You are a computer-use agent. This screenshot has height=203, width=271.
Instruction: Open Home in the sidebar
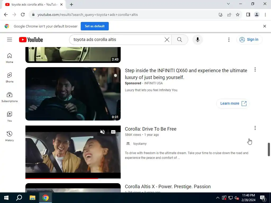[x=10, y=58]
